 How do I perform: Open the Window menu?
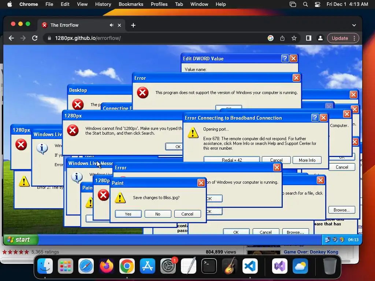pyautogui.click(x=199, y=4)
